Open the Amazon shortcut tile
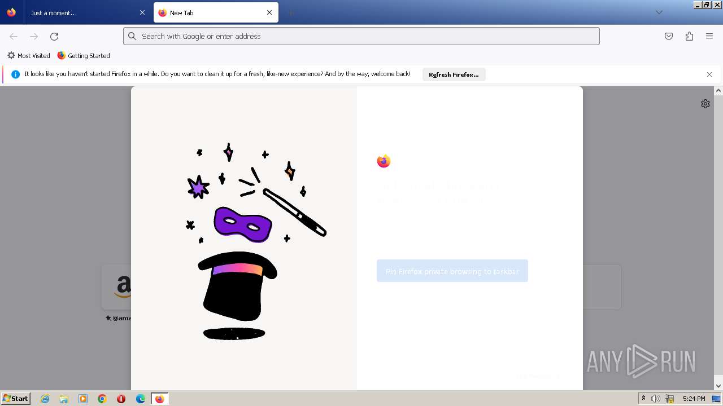This screenshot has height=406, width=723. 117,287
